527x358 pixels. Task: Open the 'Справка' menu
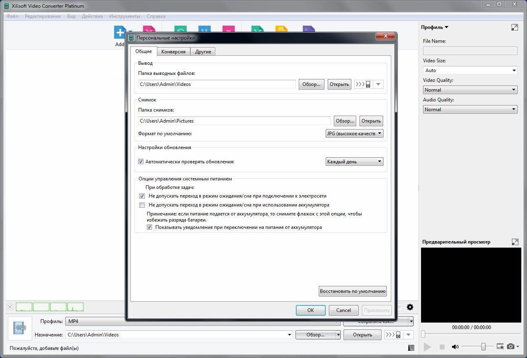click(156, 16)
